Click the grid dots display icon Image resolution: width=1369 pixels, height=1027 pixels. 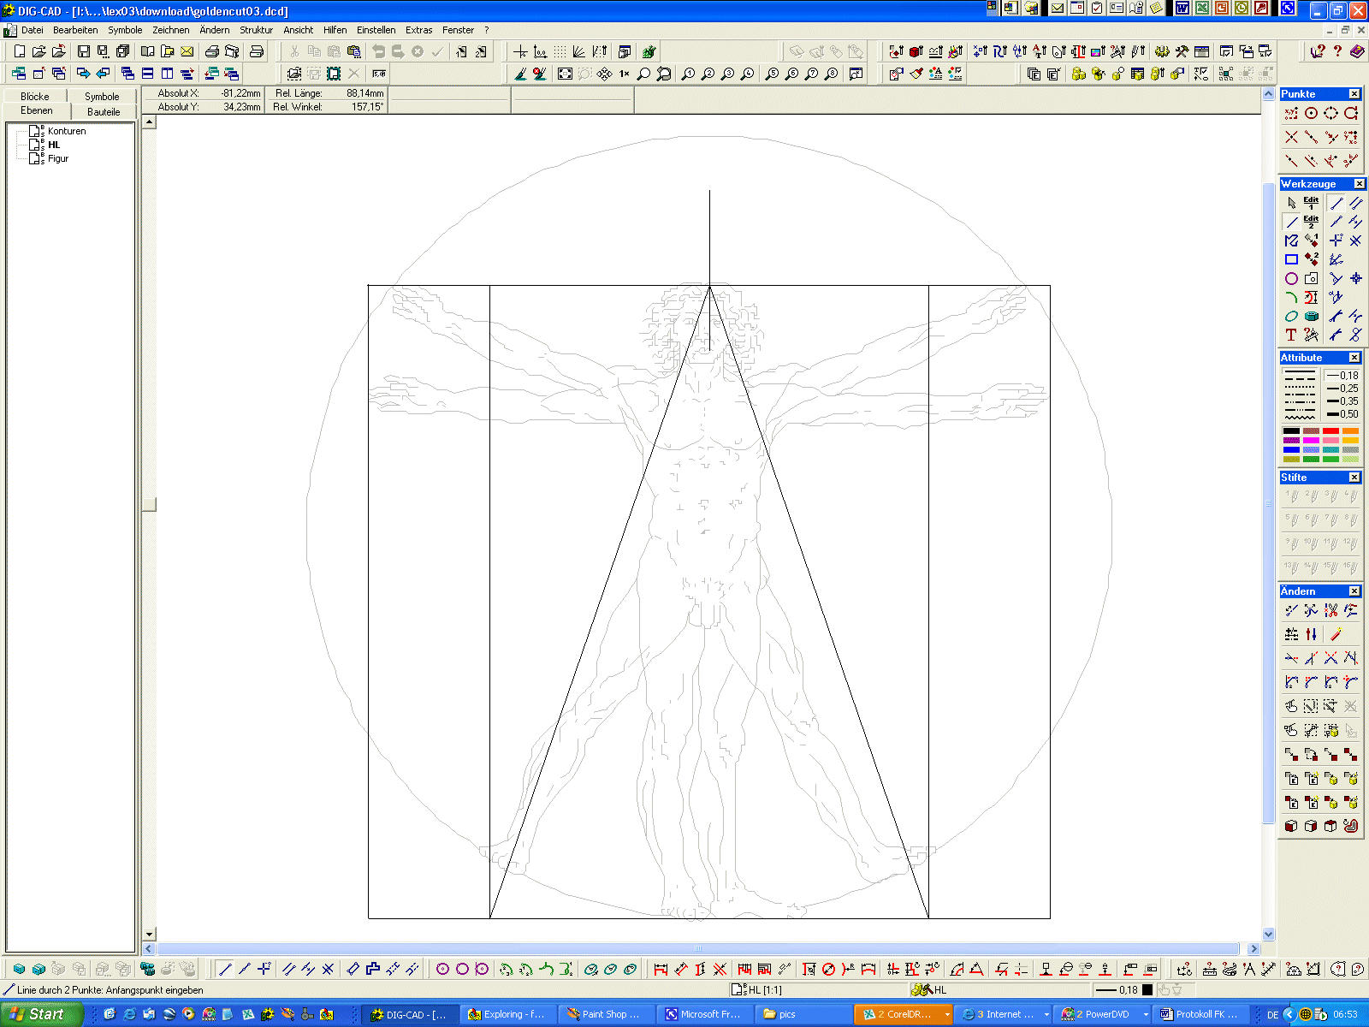560,52
